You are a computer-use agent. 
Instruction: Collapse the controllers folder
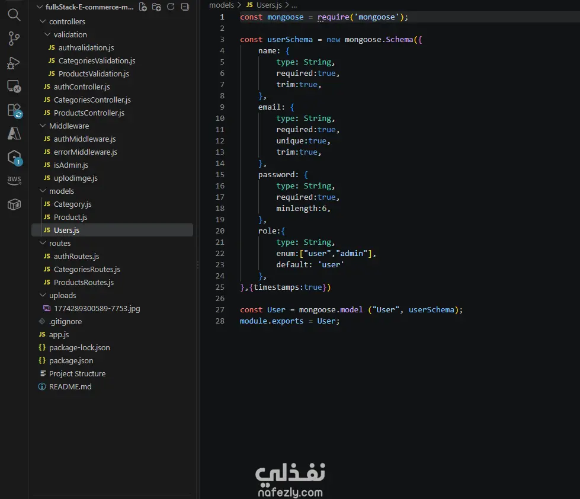click(x=43, y=21)
